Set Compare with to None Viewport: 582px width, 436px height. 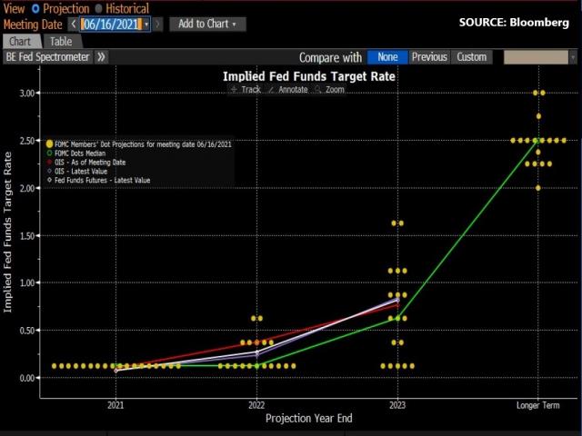(386, 56)
